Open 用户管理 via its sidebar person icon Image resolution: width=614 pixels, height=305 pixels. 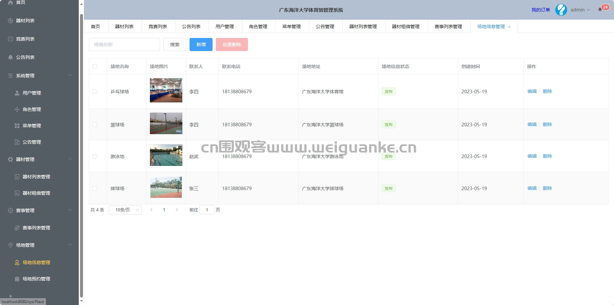pyautogui.click(x=17, y=93)
